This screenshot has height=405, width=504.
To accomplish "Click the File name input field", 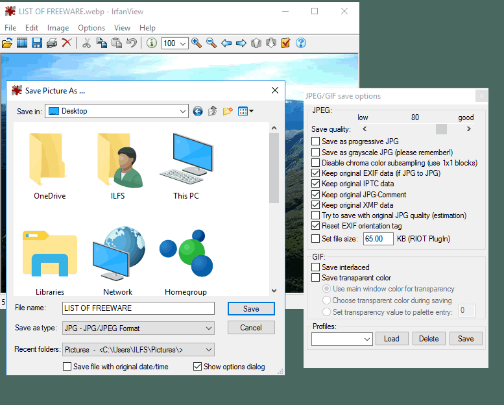I will [138, 308].
